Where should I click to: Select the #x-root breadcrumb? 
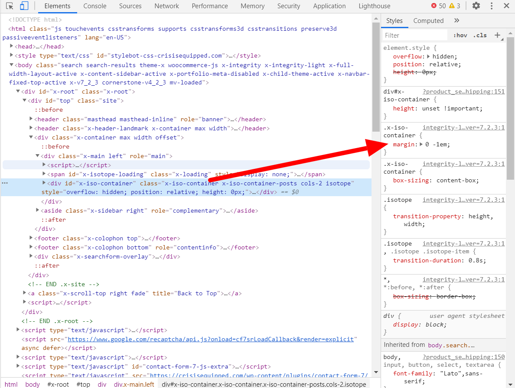[x=58, y=384]
